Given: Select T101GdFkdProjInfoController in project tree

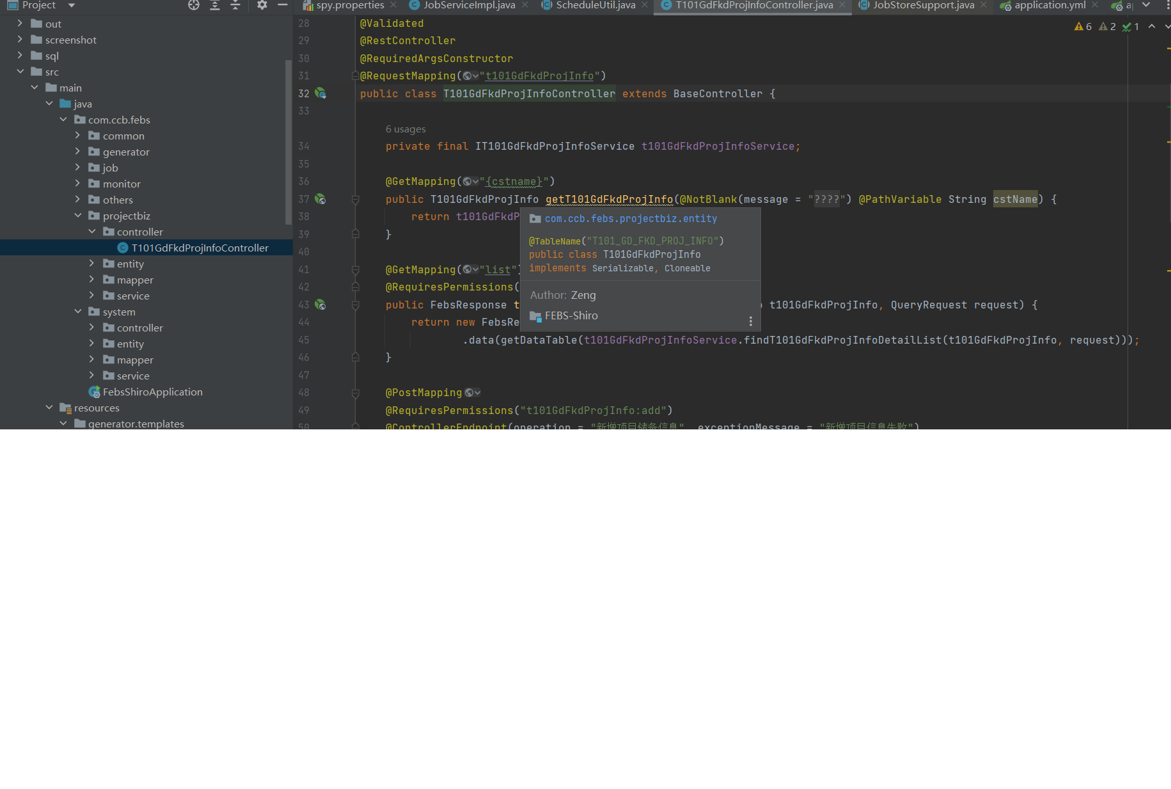Looking at the screenshot, I should [200, 248].
